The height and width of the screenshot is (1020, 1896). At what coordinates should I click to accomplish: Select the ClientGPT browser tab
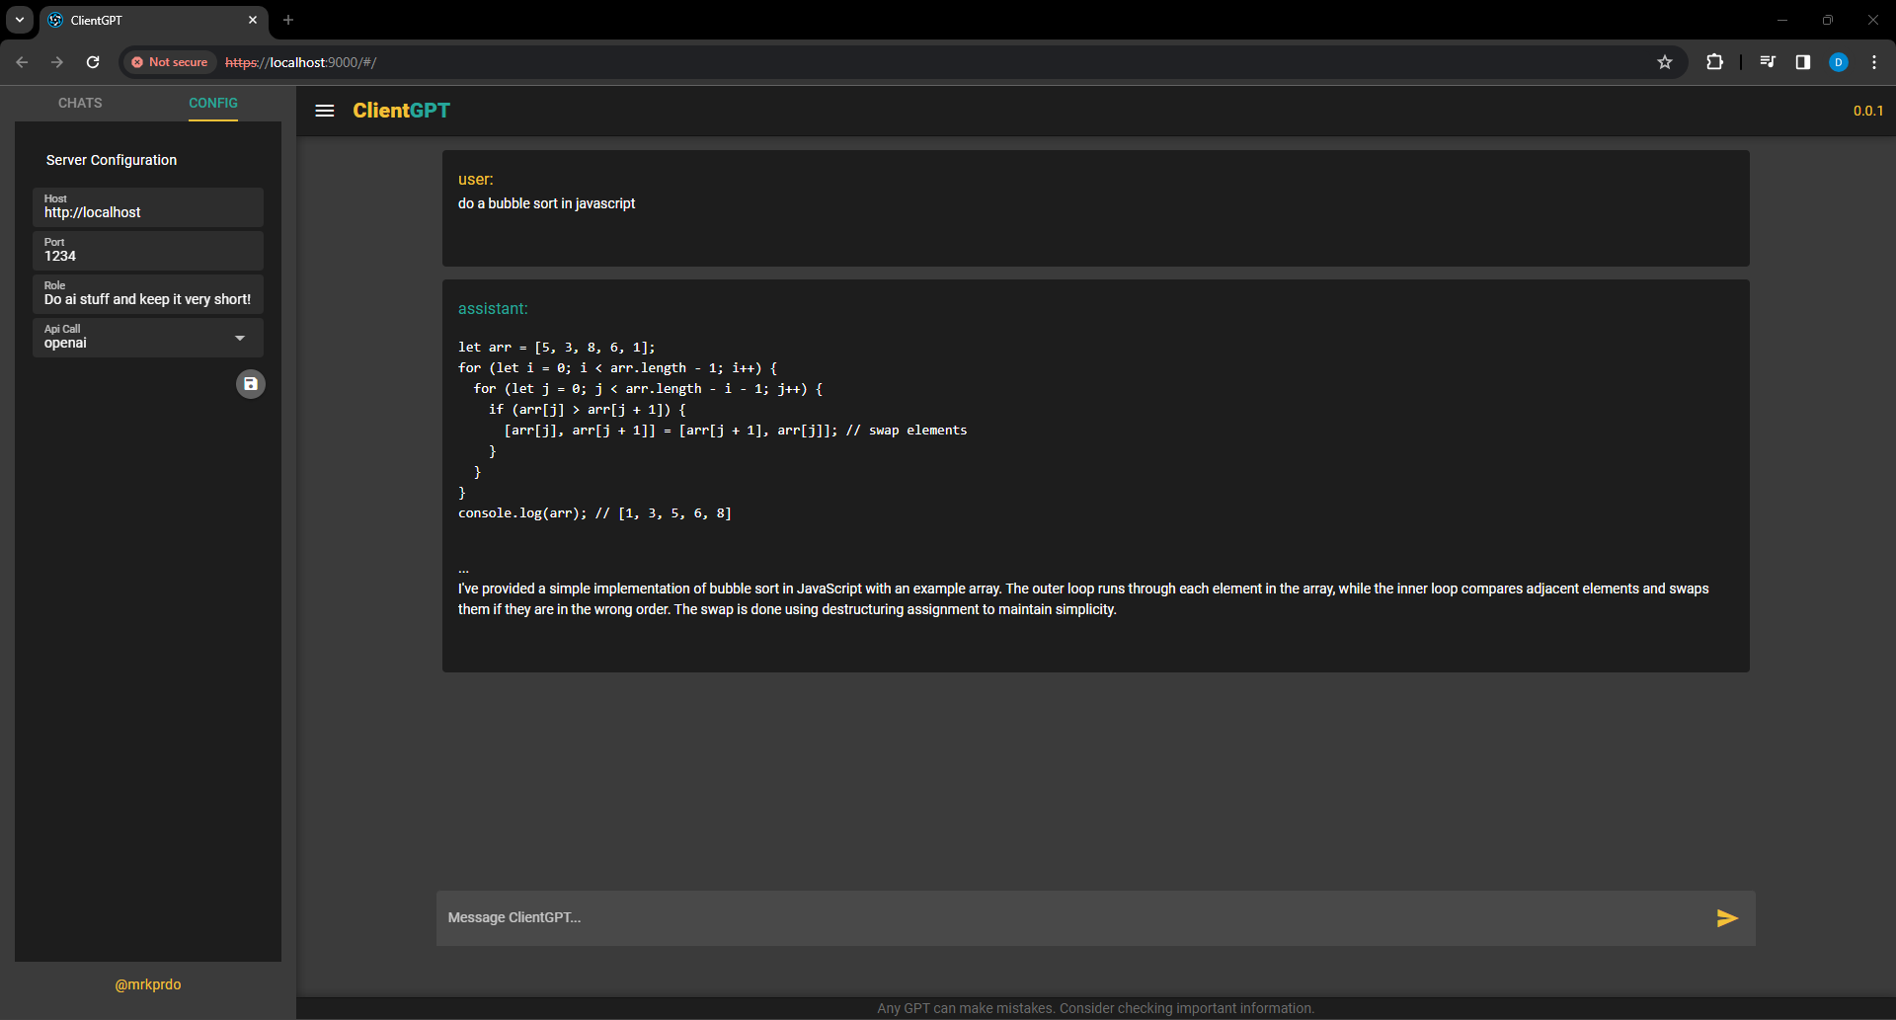click(x=153, y=20)
